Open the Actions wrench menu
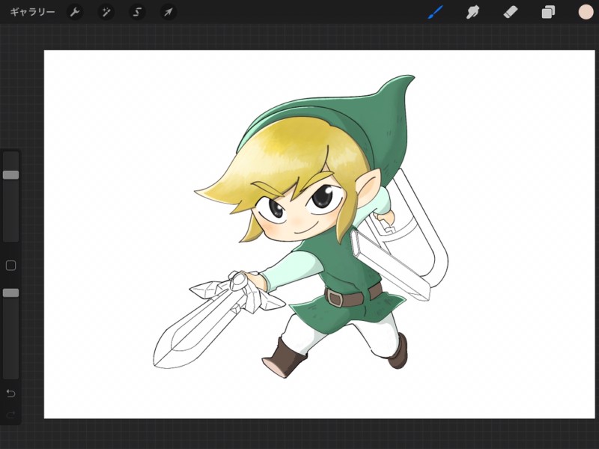The width and height of the screenshot is (599, 449). coord(75,12)
